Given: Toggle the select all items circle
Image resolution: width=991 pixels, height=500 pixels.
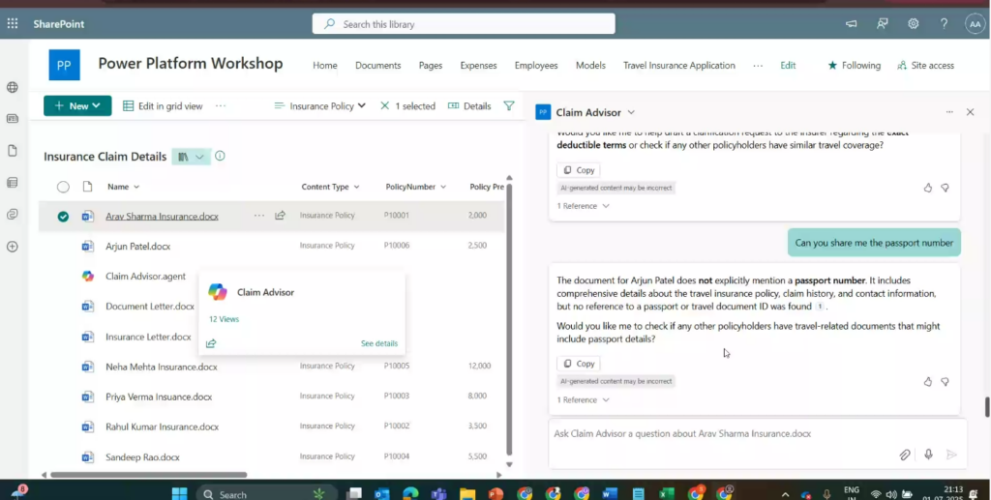Looking at the screenshot, I should click(x=63, y=187).
